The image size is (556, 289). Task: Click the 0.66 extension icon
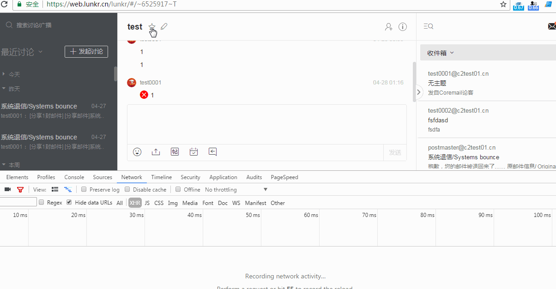click(x=533, y=5)
